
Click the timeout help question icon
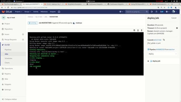177,28
